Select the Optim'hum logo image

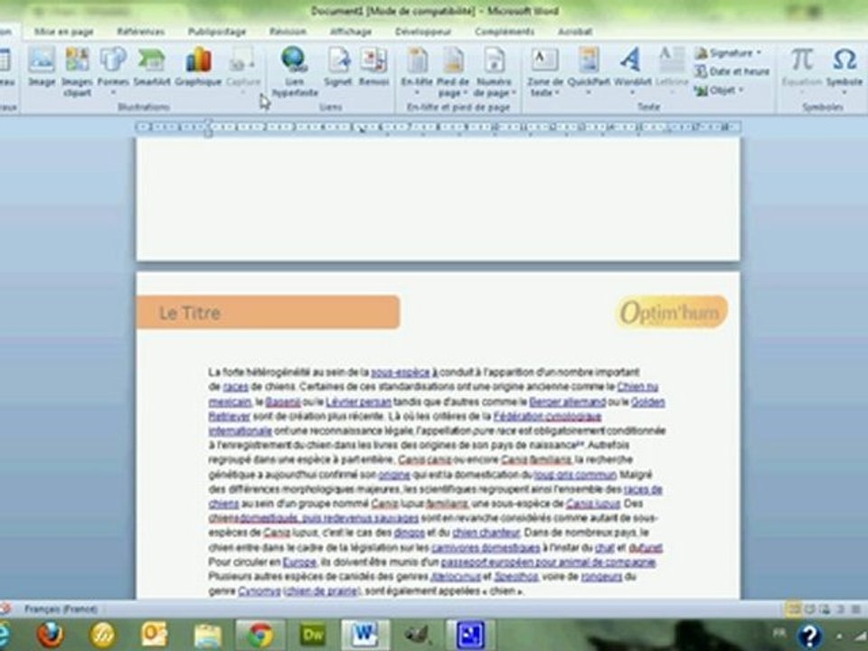tap(672, 312)
